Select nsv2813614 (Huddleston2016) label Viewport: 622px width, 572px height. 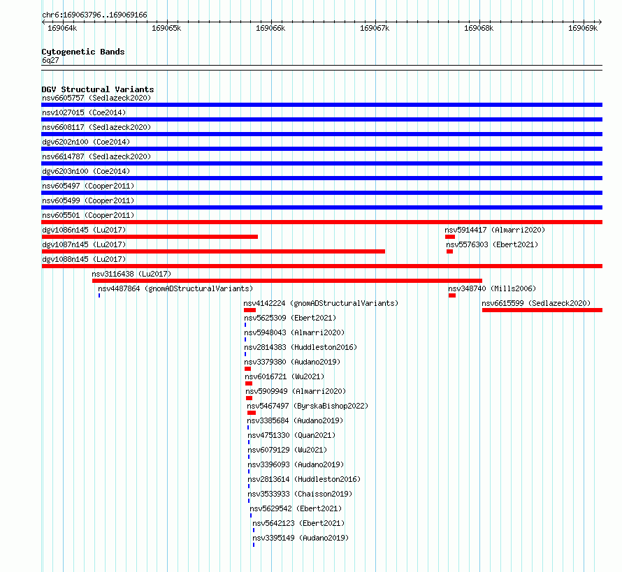304,479
